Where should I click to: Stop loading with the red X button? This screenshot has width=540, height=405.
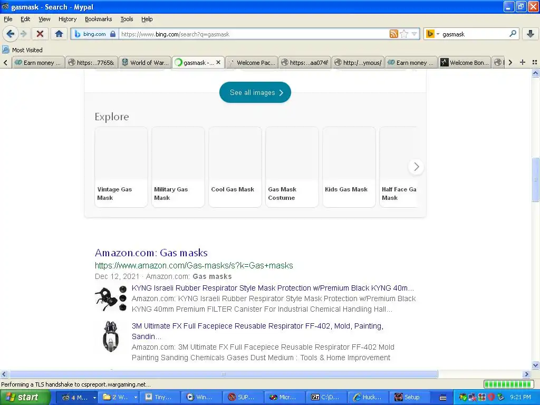pyautogui.click(x=40, y=34)
